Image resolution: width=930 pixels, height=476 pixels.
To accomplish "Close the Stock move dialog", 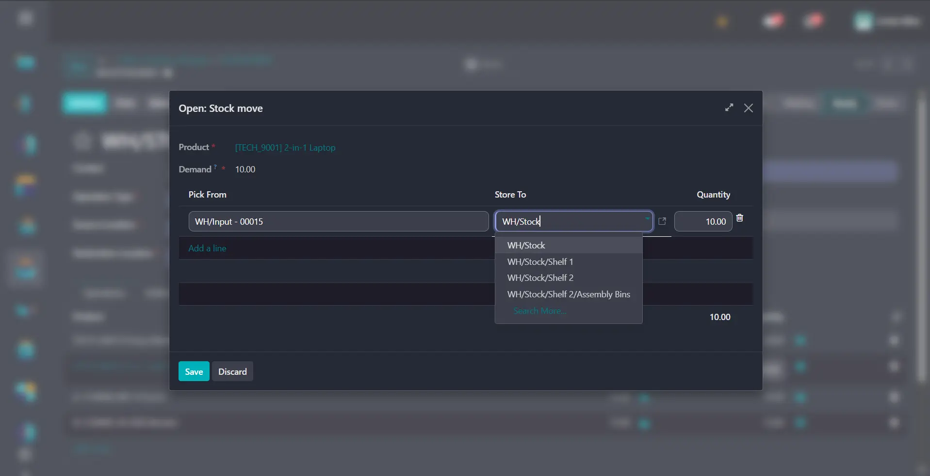I will tap(749, 108).
